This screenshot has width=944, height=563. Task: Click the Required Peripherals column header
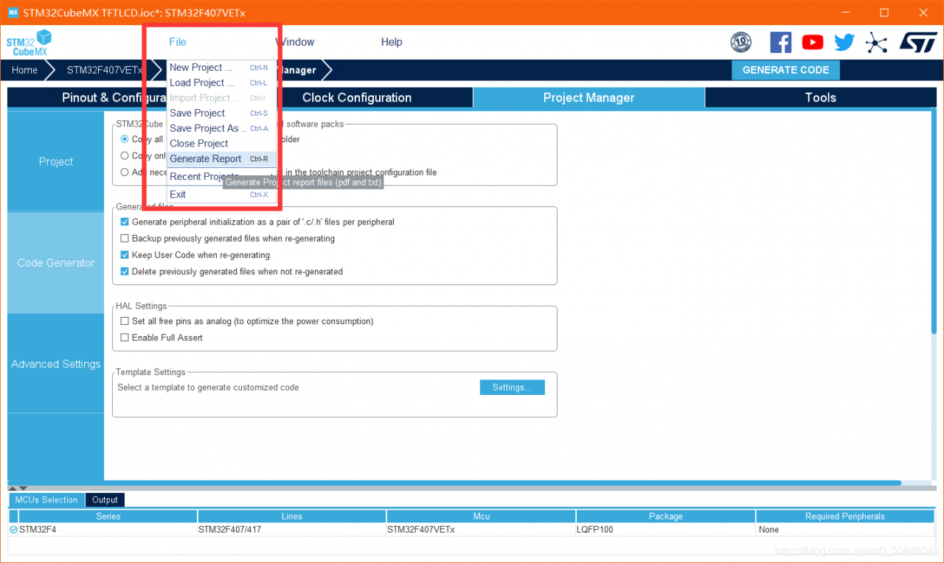845,517
